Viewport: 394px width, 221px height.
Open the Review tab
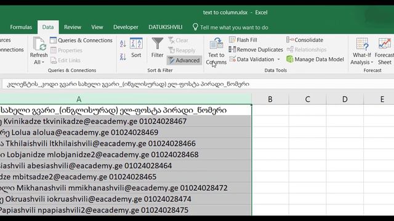pos(73,27)
